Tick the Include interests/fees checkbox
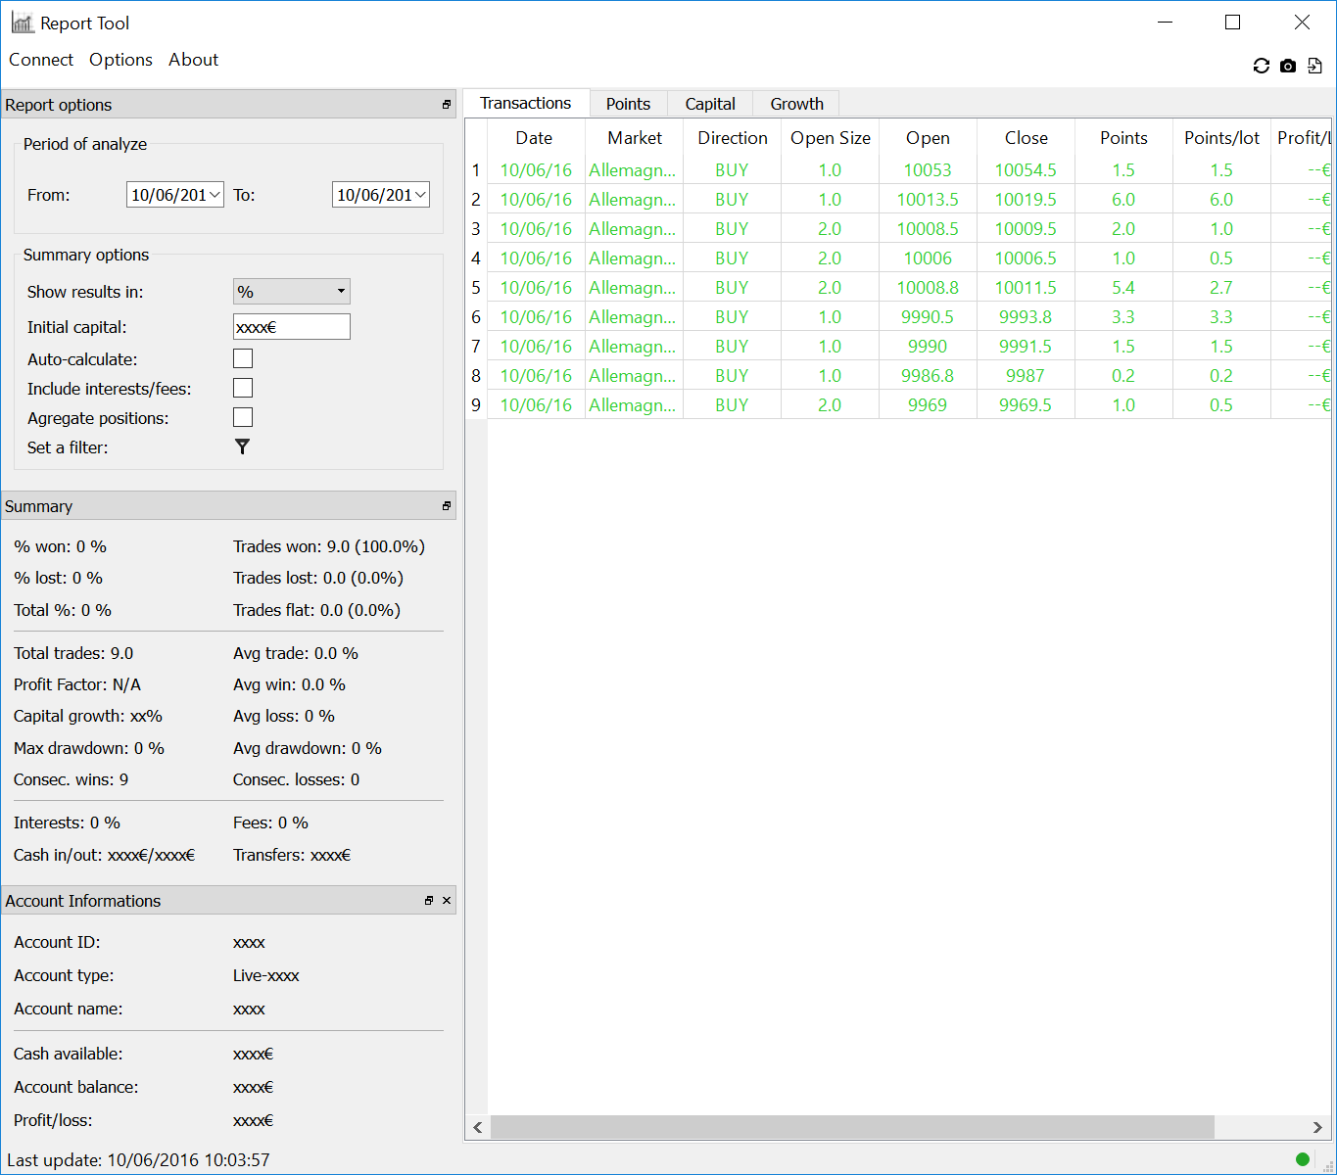 click(x=243, y=389)
